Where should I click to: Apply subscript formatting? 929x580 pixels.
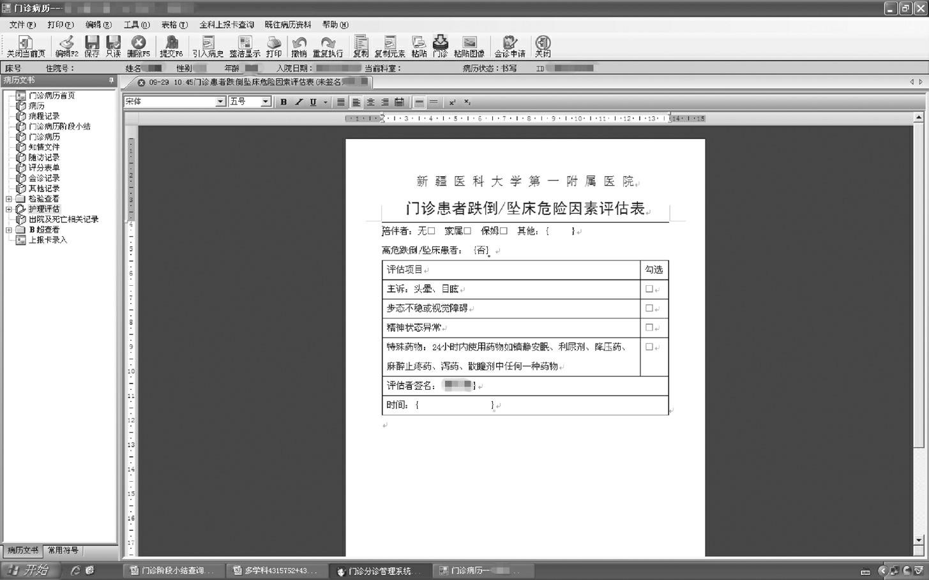pyautogui.click(x=467, y=102)
